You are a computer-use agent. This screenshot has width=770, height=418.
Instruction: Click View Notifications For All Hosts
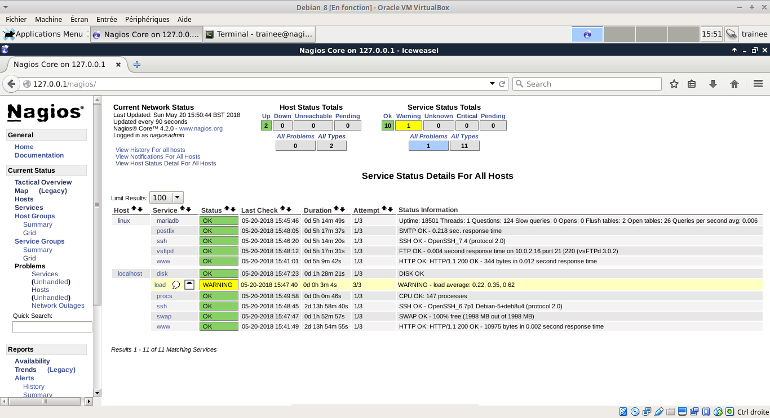pyautogui.click(x=158, y=156)
